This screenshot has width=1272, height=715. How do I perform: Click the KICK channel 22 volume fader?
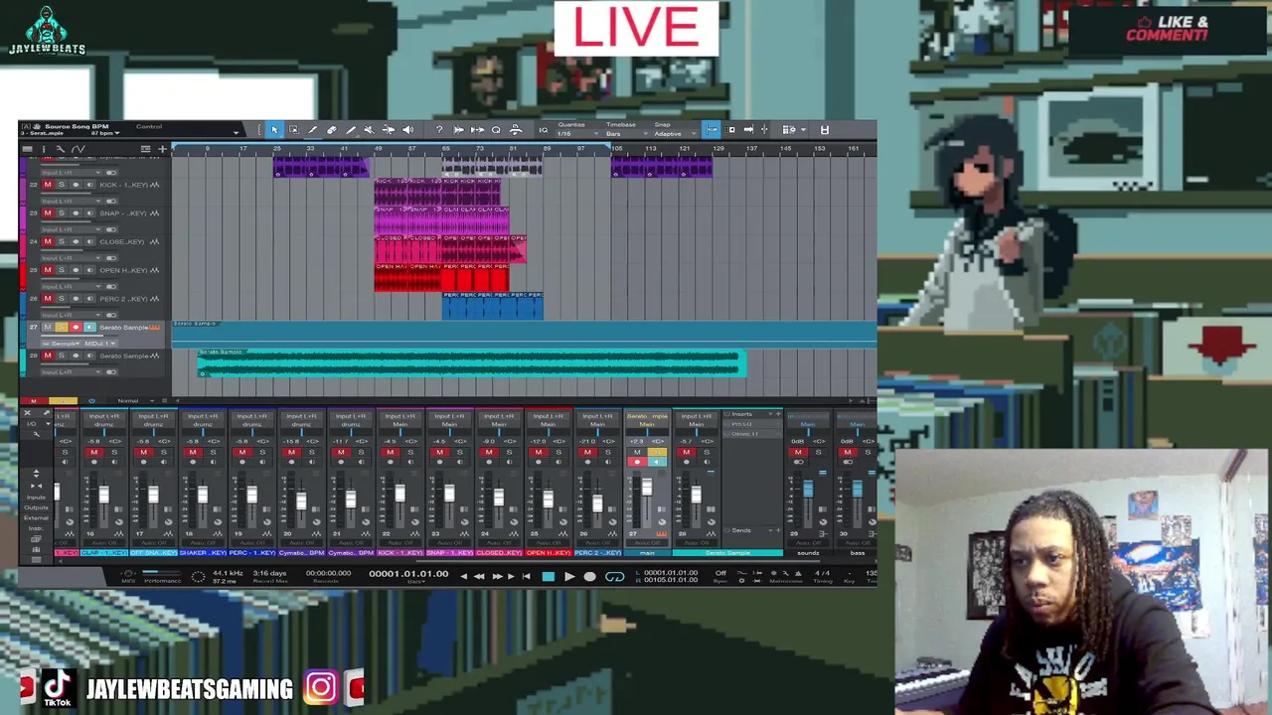[399, 494]
